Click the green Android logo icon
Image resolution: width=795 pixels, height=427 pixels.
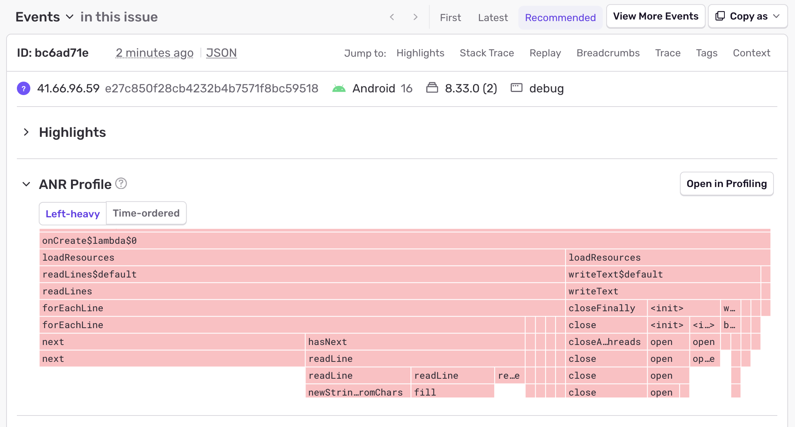point(339,89)
